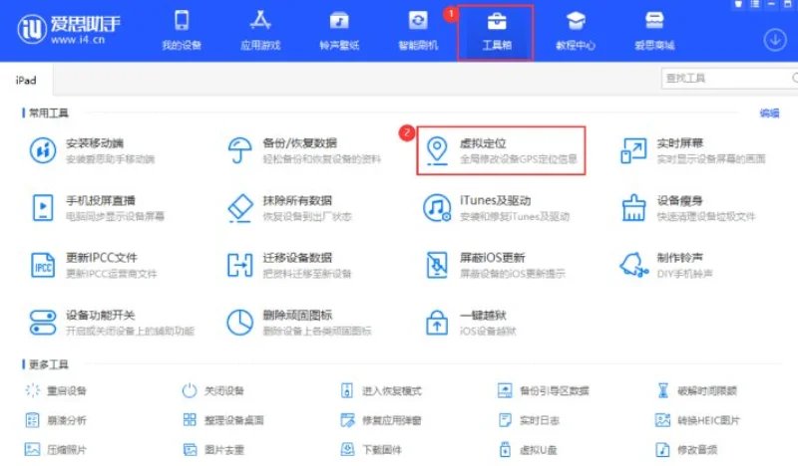Open the 安装移动端 tool
798x466 pixels.
click(x=92, y=150)
